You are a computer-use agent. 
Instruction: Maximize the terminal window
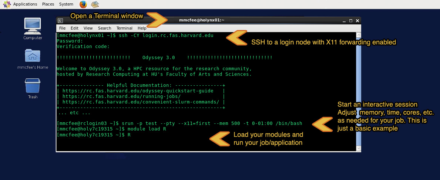[x=351, y=21]
